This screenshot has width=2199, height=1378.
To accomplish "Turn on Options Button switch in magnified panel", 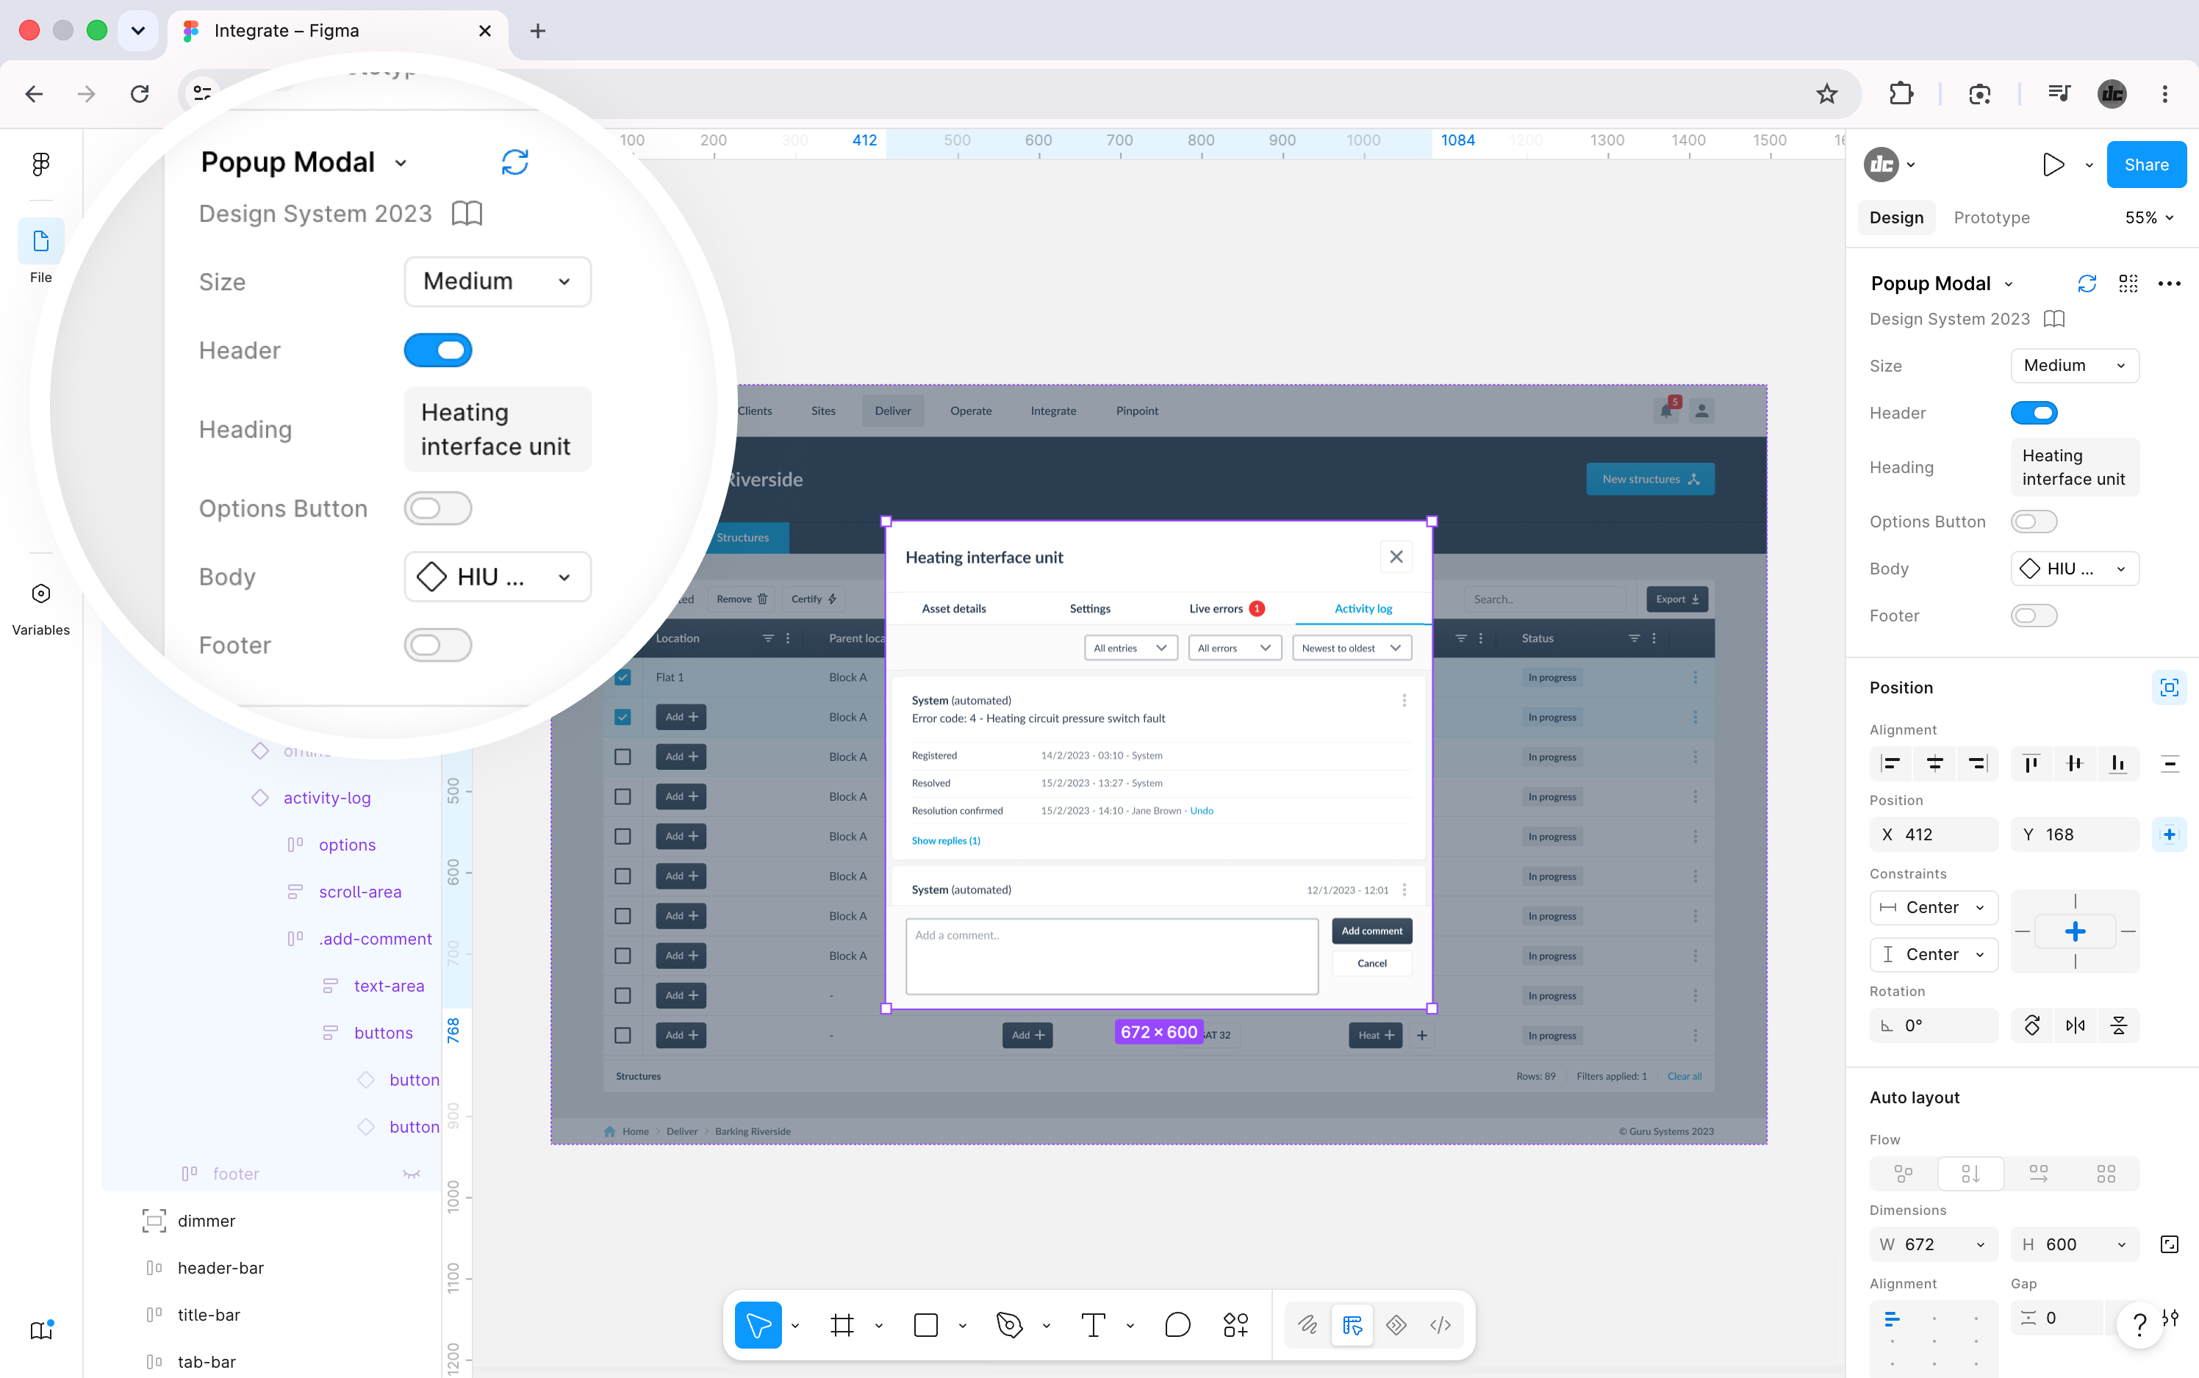I will tap(437, 508).
